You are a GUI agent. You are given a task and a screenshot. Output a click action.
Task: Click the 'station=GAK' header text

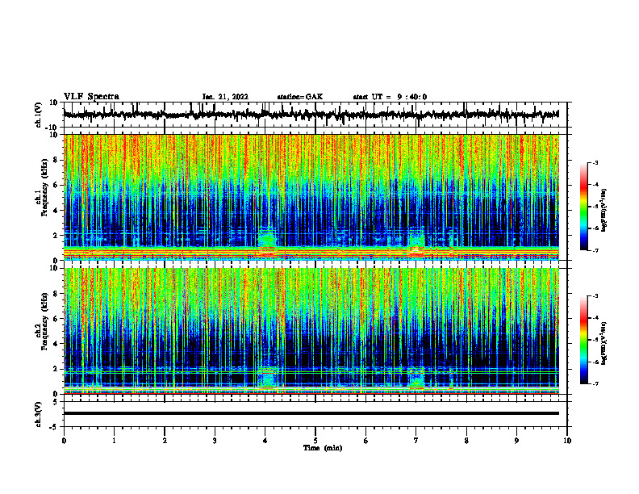[x=300, y=97]
